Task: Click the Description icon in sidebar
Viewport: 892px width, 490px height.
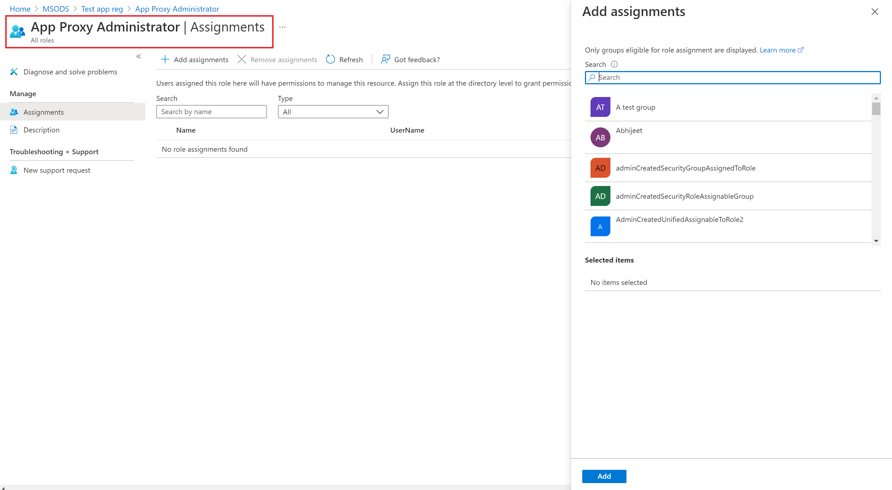Action: click(14, 130)
